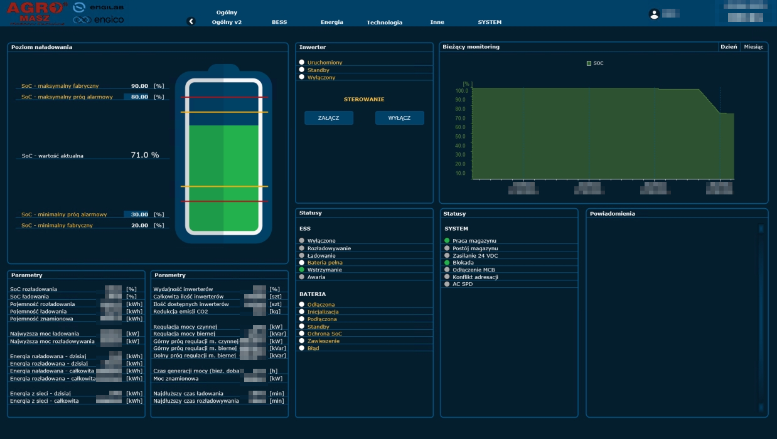This screenshot has height=439, width=777.
Task: Click the battery level graphic
Action: (223, 157)
